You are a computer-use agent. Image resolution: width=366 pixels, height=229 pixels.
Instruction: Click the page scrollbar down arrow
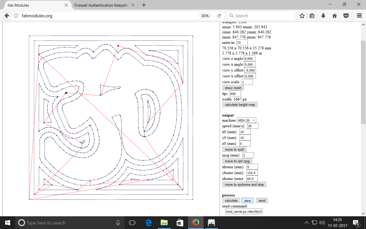(x=363, y=213)
